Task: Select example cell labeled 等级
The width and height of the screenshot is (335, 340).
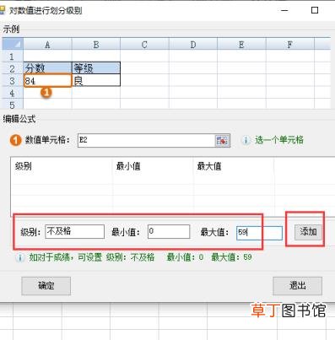Action: [96, 68]
